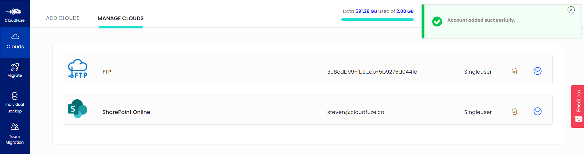Dismiss the success notification
584x154 pixels.
(x=571, y=10)
